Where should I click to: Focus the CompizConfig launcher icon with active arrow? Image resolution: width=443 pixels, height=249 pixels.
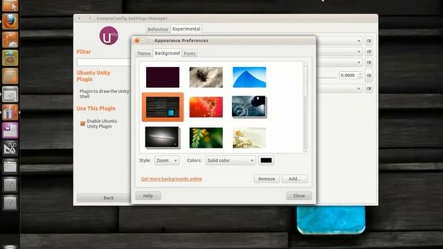tap(10, 112)
